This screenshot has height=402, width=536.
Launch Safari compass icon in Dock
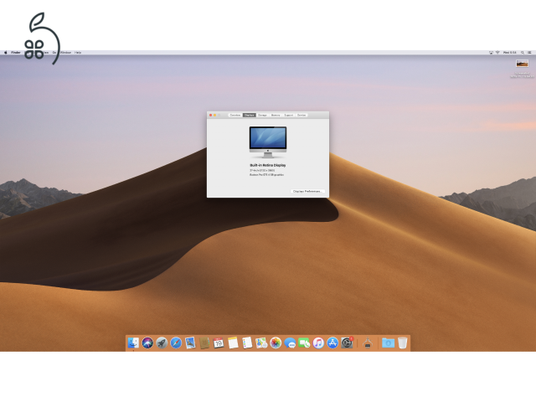pos(176,343)
